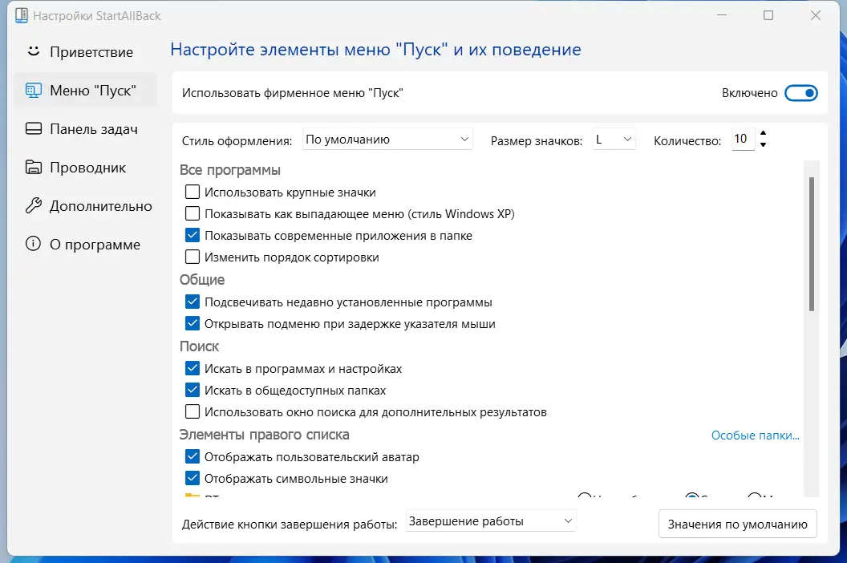
Task: Select the monitor icon beside Меню "Пуск"
Action: pos(33,90)
